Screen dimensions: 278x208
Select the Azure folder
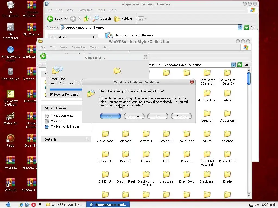point(207,136)
